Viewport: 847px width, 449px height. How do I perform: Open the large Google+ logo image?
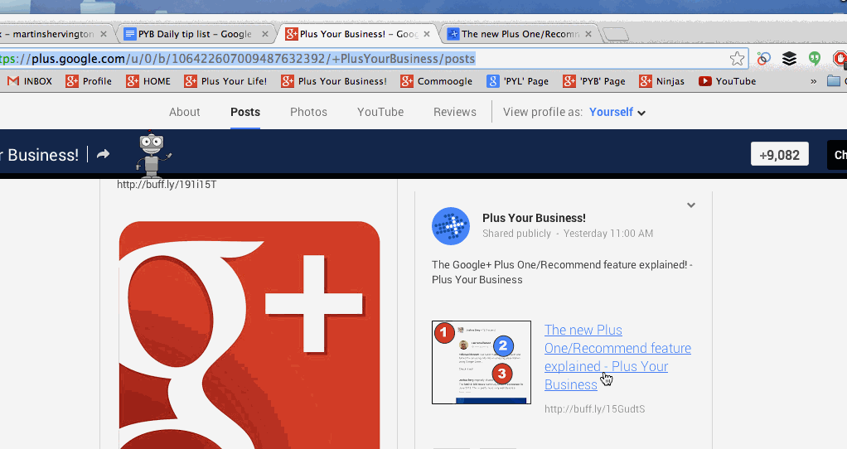249,335
